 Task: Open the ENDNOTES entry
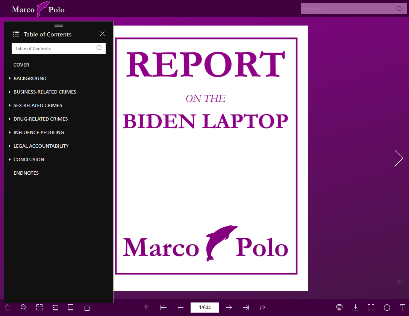[26, 173]
